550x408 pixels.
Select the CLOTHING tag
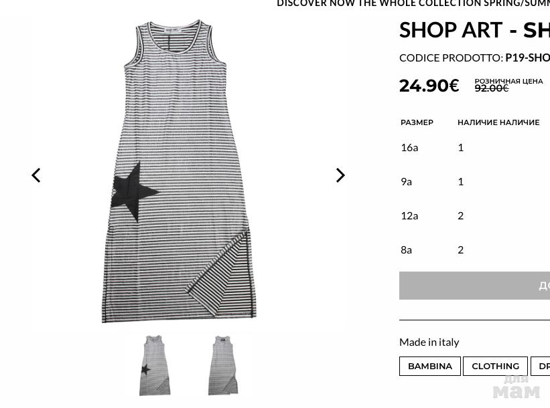(495, 366)
